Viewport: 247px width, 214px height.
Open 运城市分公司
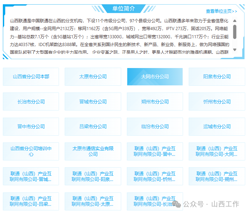(217, 126)
